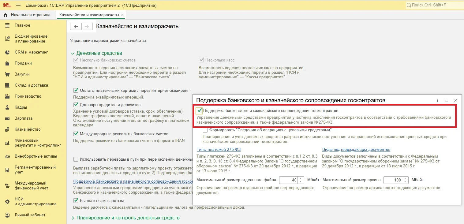Toggle Оплаты платежными картами checkbox
This screenshot has width=464, height=224.
point(76,90)
